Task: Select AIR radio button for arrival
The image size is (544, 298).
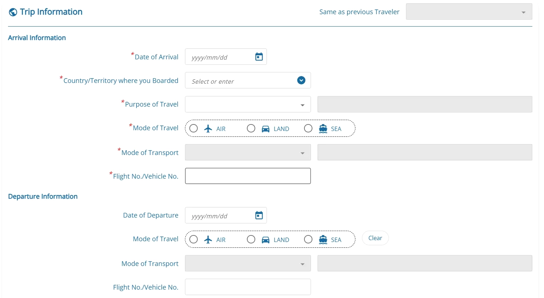Action: [194, 128]
